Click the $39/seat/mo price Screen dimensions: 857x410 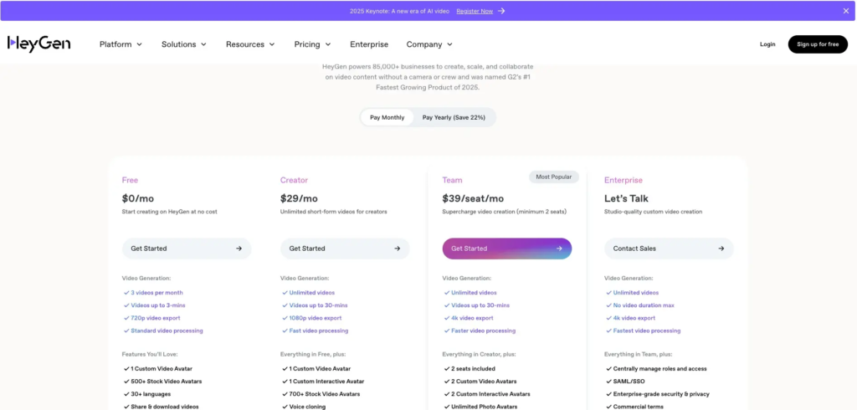point(473,198)
